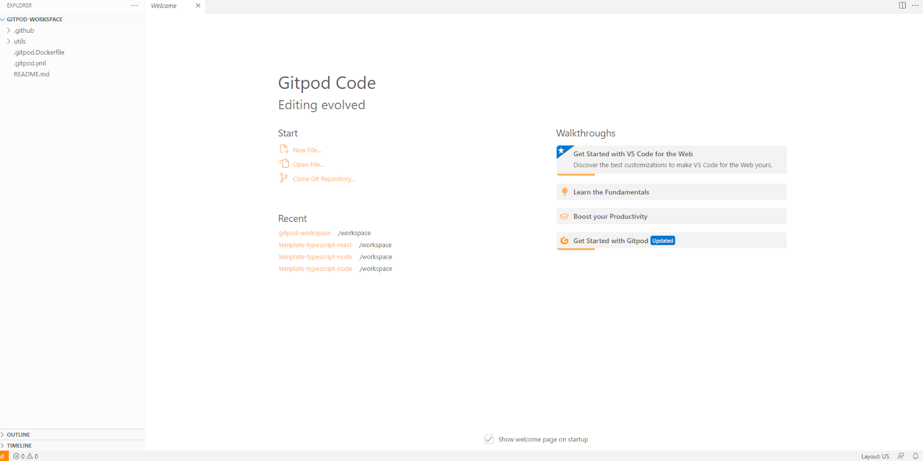Click the feedback icon in status bar

901,456
